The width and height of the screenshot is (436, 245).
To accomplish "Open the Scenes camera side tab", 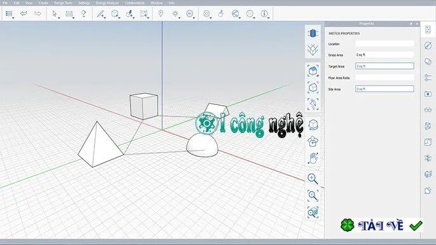I will 428,94.
